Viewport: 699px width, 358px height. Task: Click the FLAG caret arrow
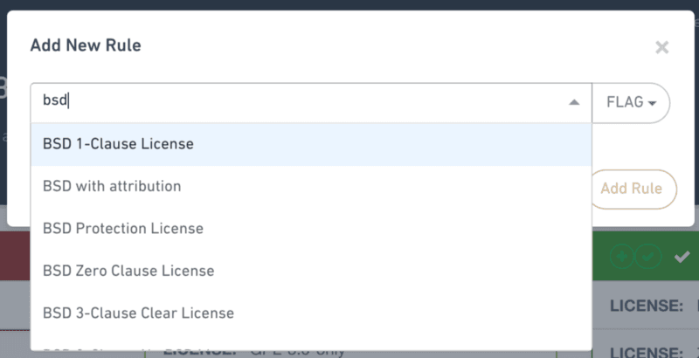pos(652,103)
